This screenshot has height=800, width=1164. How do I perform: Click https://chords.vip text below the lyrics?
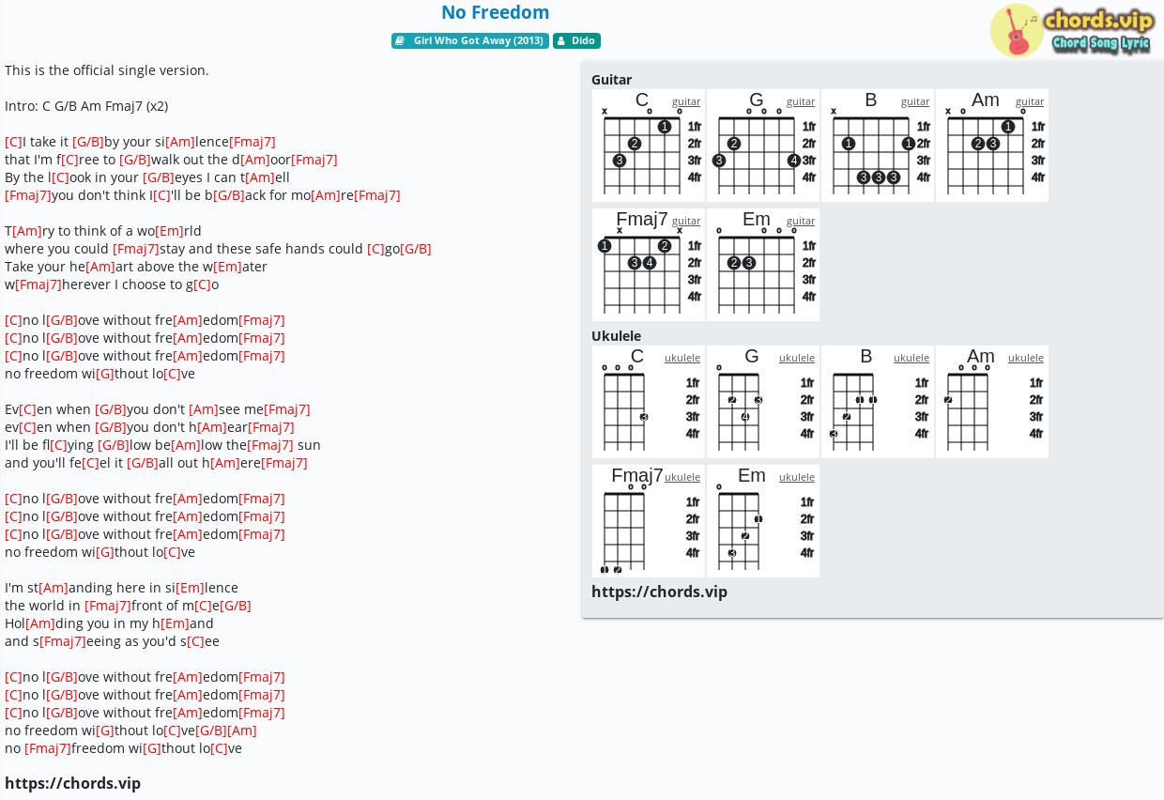[72, 783]
